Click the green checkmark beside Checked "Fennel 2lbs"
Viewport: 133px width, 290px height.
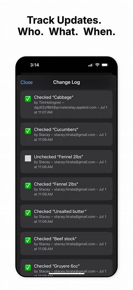28,186
